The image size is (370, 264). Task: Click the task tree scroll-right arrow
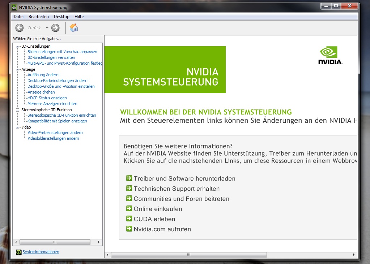coord(99,242)
